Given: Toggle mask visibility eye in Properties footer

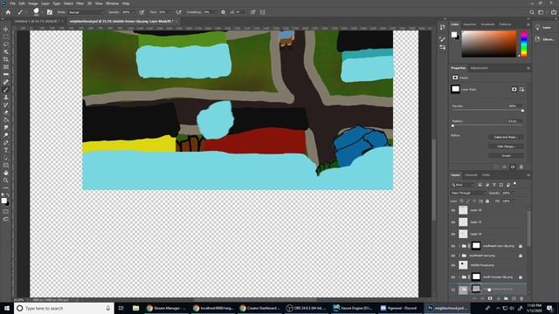Looking at the screenshot, I should [x=513, y=167].
